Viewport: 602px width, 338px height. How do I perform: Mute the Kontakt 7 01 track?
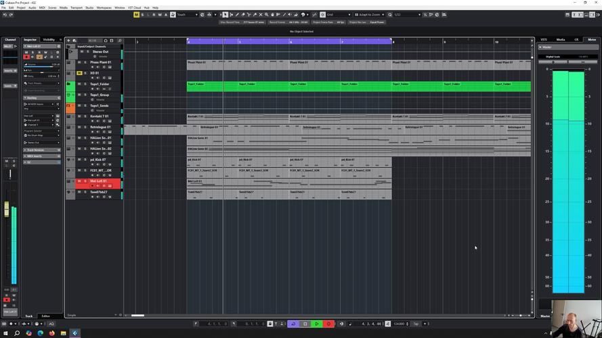pyautogui.click(x=79, y=116)
